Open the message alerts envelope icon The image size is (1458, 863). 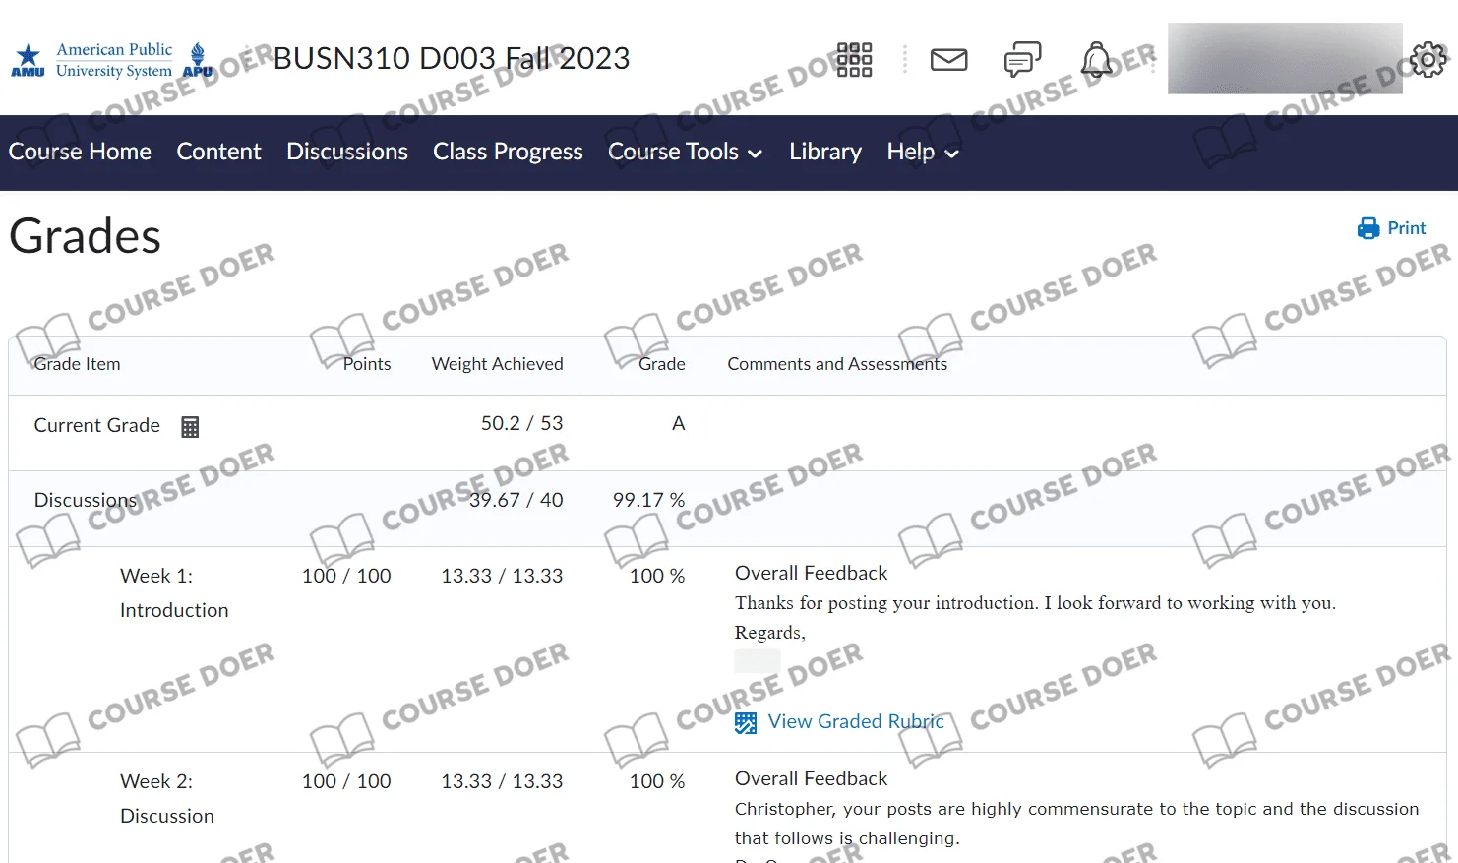tap(948, 60)
